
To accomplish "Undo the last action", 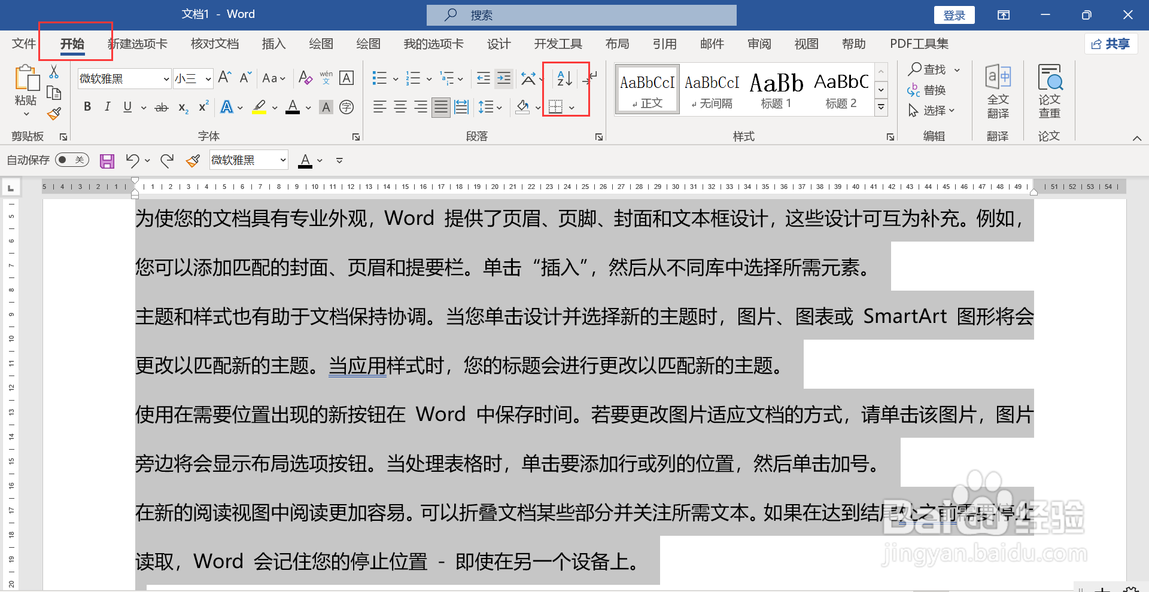I will click(132, 160).
